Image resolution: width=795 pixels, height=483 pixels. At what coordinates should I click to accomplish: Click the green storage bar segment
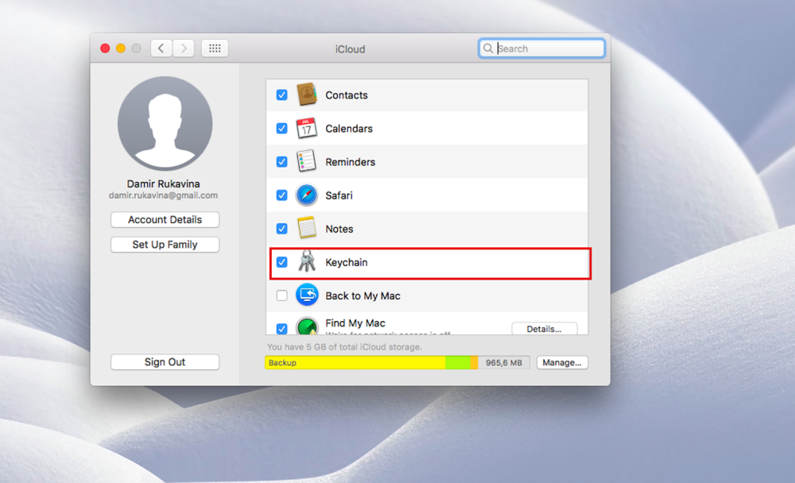coord(459,362)
